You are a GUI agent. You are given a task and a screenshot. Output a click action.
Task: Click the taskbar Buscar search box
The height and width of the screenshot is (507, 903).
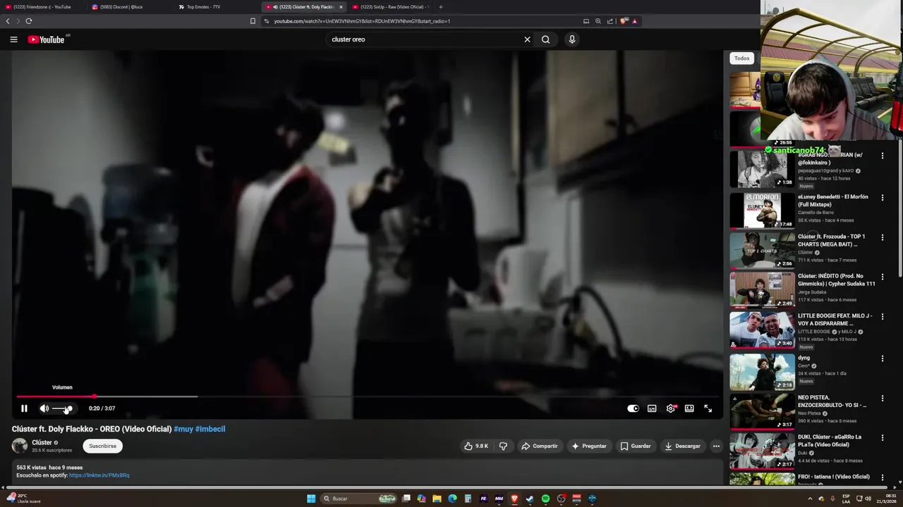point(358,499)
